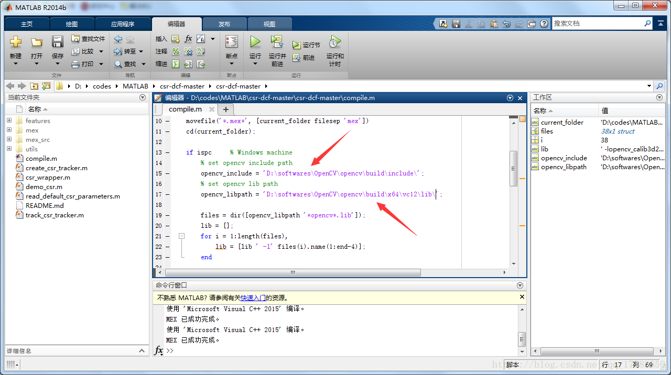This screenshot has width=671, height=375.
Task: Click the increase indent icon in 缩进 row
Action: coord(188,64)
